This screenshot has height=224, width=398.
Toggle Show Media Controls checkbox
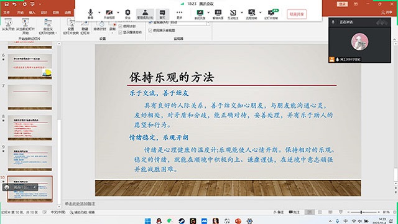(121, 32)
